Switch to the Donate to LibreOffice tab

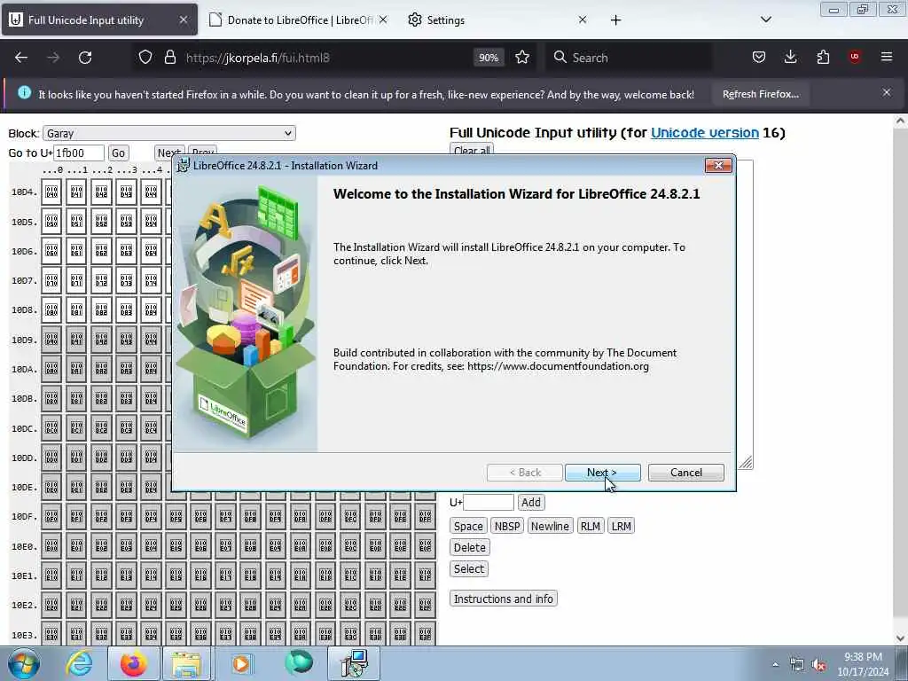[300, 20]
